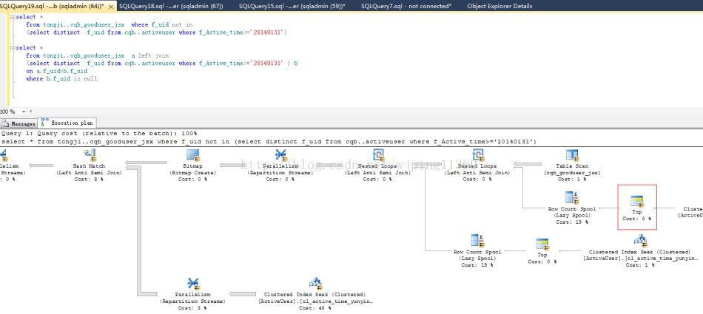Open Object Explorer Details tab

pyautogui.click(x=499, y=6)
